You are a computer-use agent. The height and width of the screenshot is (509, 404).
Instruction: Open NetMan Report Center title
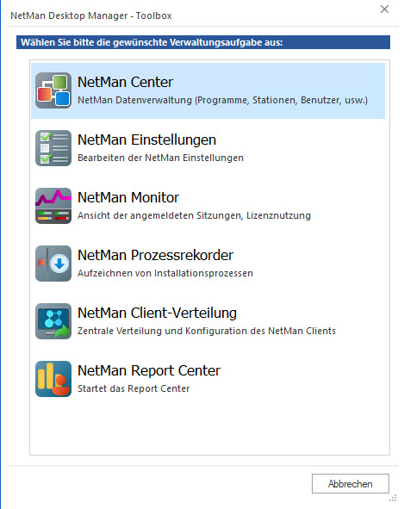(149, 370)
